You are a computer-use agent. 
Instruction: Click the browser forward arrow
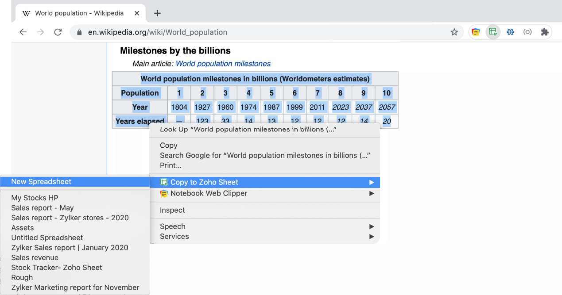click(40, 32)
